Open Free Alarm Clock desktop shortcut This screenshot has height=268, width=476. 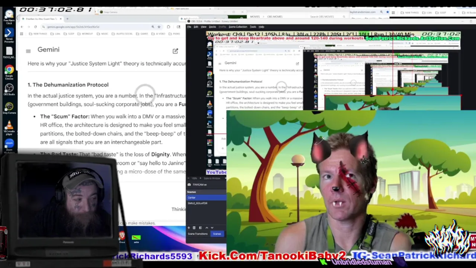pos(9,16)
